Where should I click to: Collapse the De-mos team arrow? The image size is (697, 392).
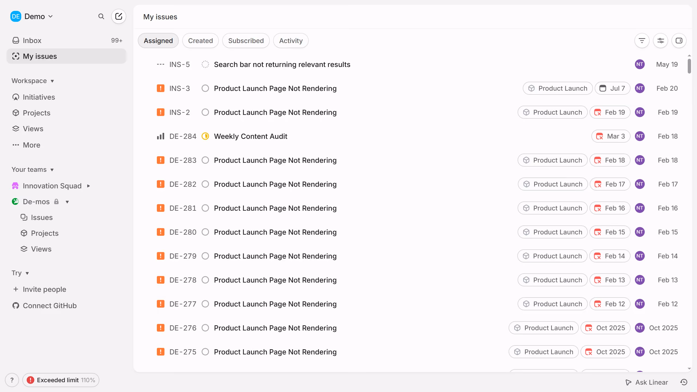67,202
